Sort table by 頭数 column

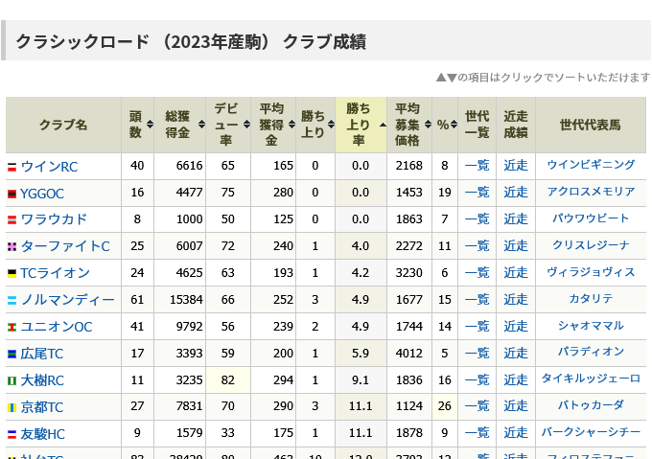[x=136, y=125]
